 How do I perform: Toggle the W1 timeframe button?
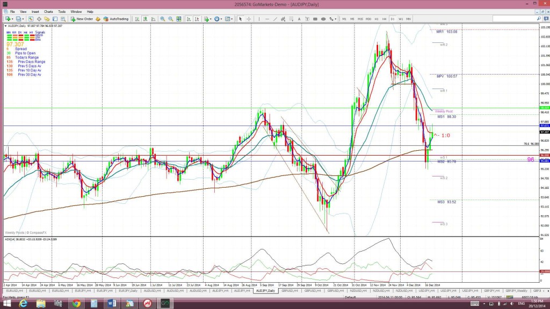401,19
